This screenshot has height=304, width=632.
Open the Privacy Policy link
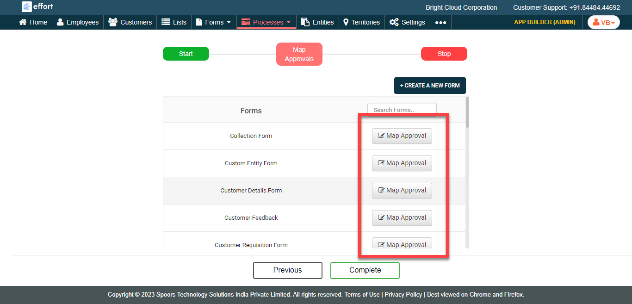click(403, 295)
